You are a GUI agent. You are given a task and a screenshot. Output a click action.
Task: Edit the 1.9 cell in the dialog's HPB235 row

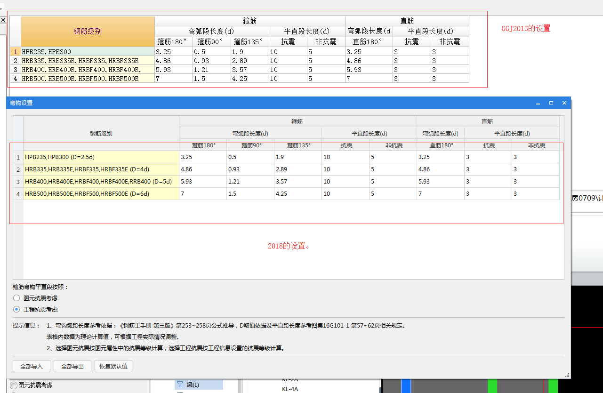click(298, 157)
